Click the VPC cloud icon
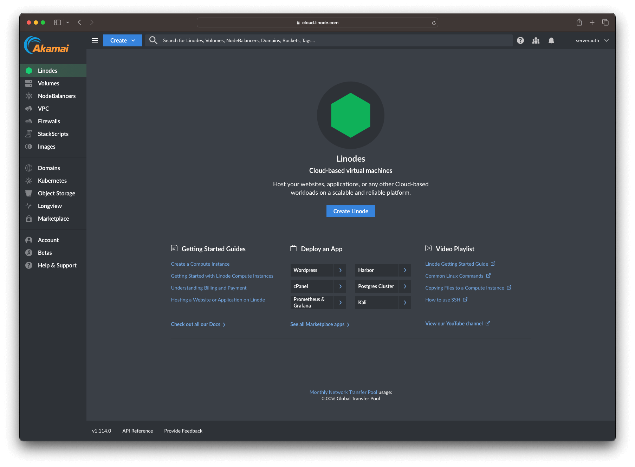This screenshot has width=635, height=467. pyautogui.click(x=29, y=109)
